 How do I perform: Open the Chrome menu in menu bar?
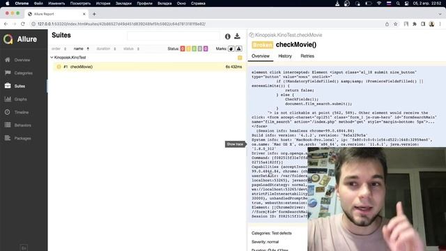(22, 3)
